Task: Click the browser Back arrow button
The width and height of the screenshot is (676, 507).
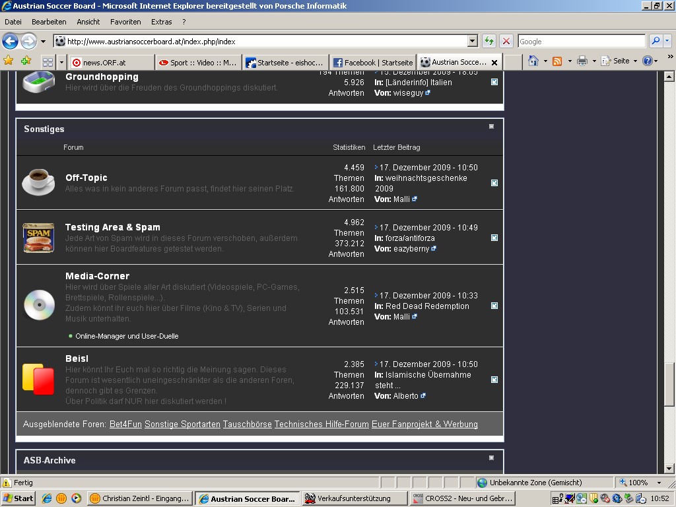Action: tap(10, 41)
